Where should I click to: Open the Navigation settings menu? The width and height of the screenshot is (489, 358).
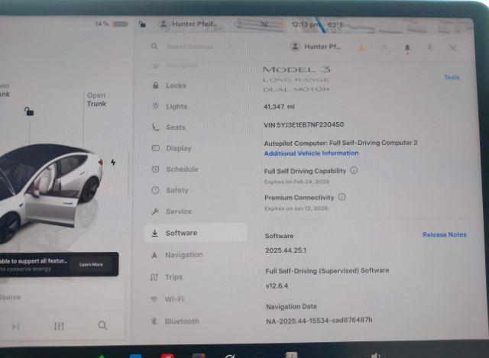(x=183, y=255)
